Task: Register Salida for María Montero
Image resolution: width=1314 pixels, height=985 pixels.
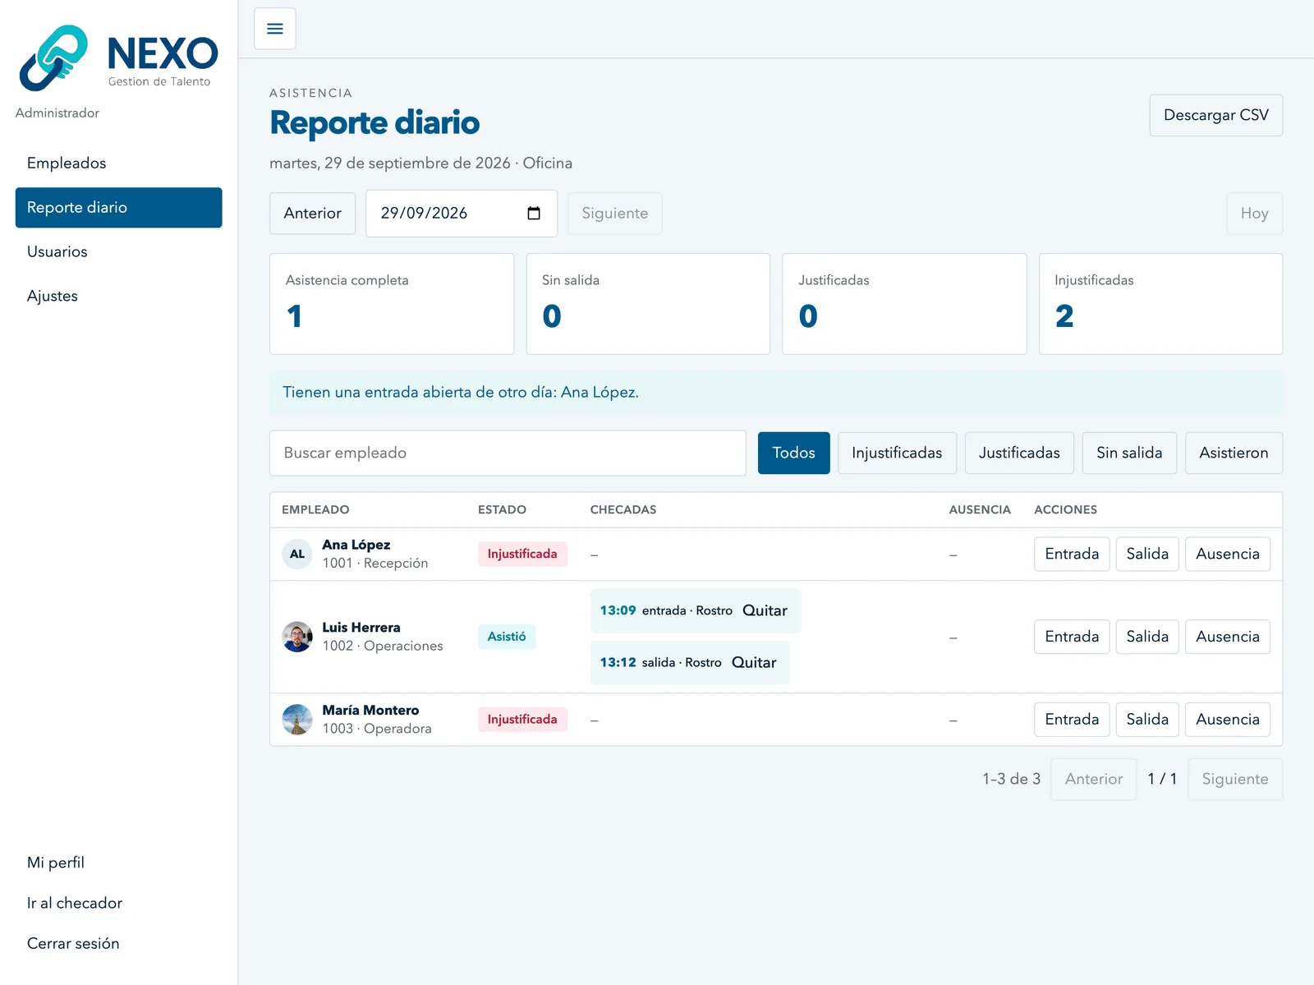Action: pos(1147,720)
